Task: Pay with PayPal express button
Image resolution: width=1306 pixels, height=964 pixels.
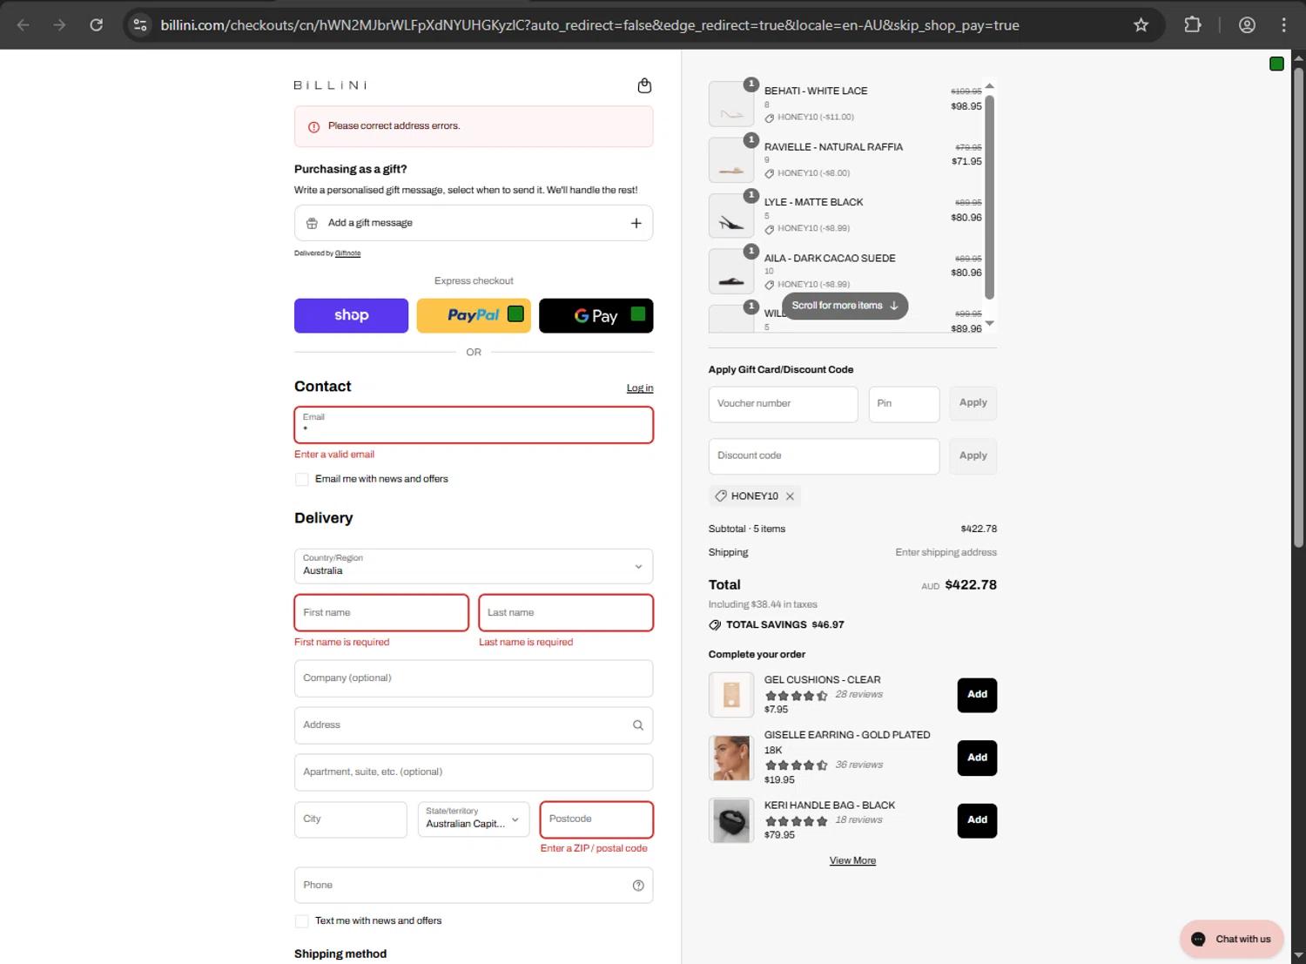Action: pos(474,315)
